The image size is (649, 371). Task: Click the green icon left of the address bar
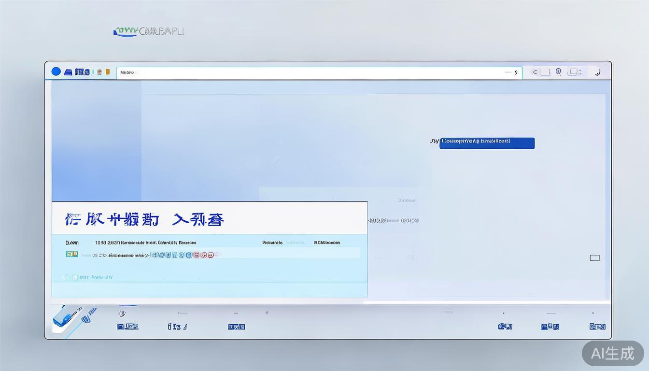93,71
